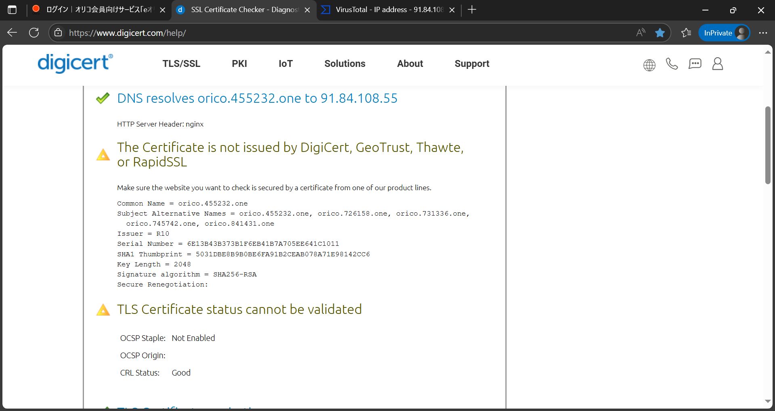Image resolution: width=775 pixels, height=411 pixels.
Task: Open the InPrivate profile button
Action: [x=724, y=33]
